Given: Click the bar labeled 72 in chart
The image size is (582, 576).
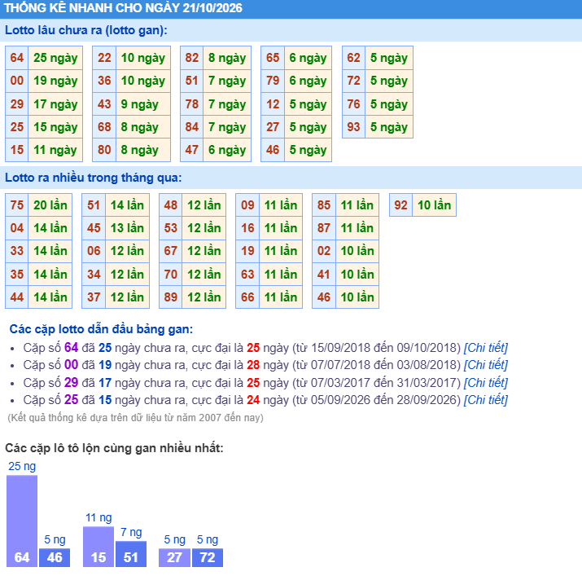Looking at the screenshot, I should (x=208, y=557).
